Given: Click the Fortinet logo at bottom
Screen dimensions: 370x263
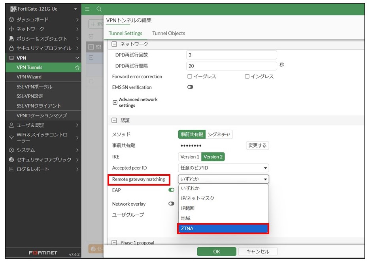Looking at the screenshot, I should tap(43, 253).
